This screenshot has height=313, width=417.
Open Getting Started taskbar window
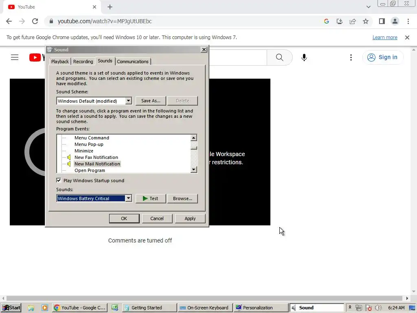[149, 308]
